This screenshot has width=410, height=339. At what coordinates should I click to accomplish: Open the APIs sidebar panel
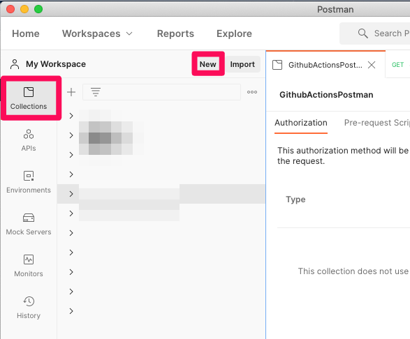click(x=29, y=140)
